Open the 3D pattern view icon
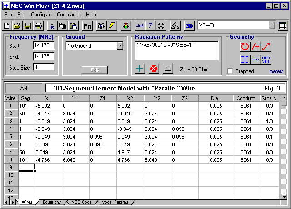 coord(190,26)
